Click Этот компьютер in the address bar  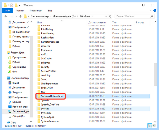point(40,16)
